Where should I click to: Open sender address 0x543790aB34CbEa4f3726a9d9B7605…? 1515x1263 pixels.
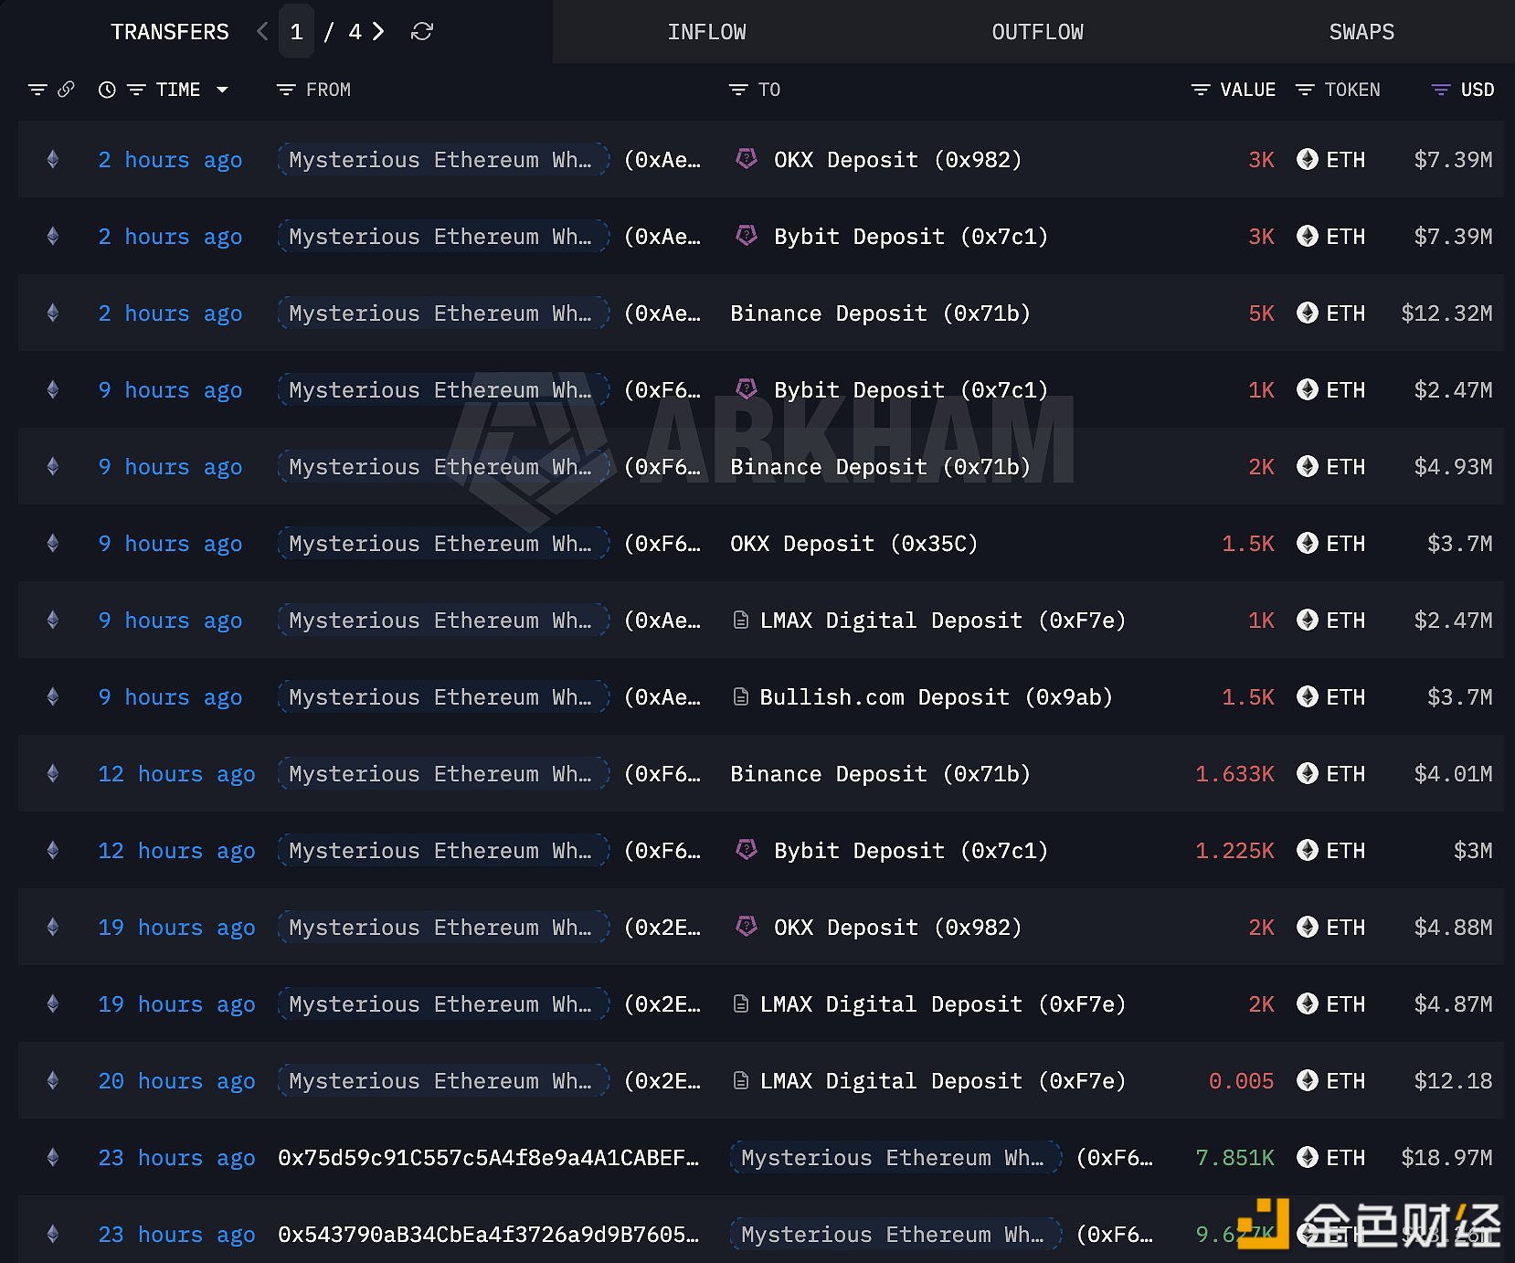coord(488,1235)
